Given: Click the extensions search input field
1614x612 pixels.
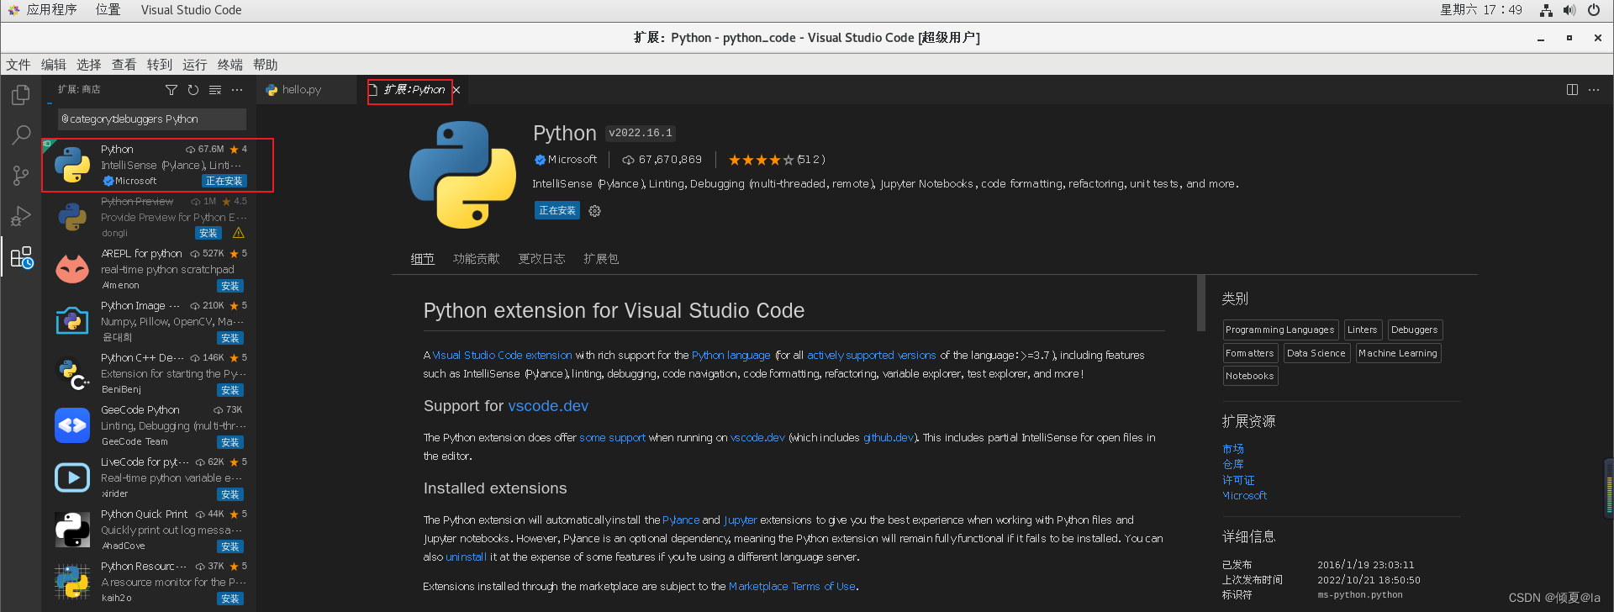Looking at the screenshot, I should (152, 119).
